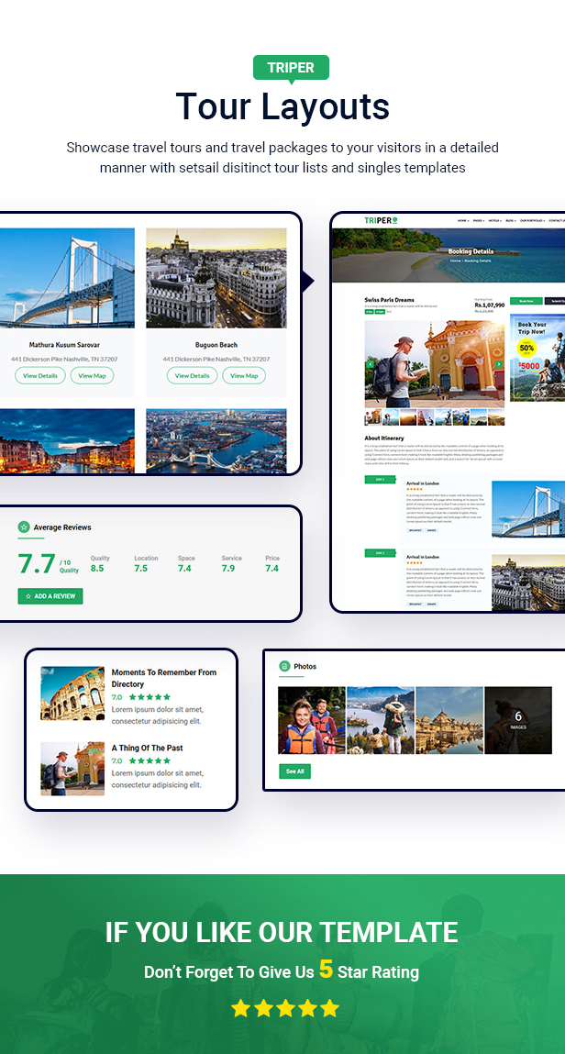Screen dimensions: 565x1054
Task: Open the Colosseum thumbnail for Moments To Remember
Action: click(72, 693)
